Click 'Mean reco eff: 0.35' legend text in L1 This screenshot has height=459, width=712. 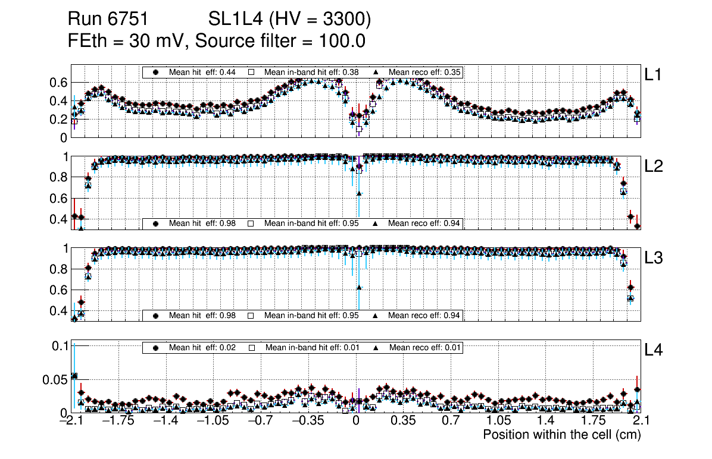click(424, 72)
